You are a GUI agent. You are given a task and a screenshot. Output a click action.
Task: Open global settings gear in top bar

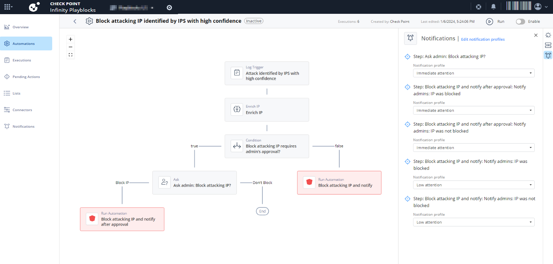point(169,8)
